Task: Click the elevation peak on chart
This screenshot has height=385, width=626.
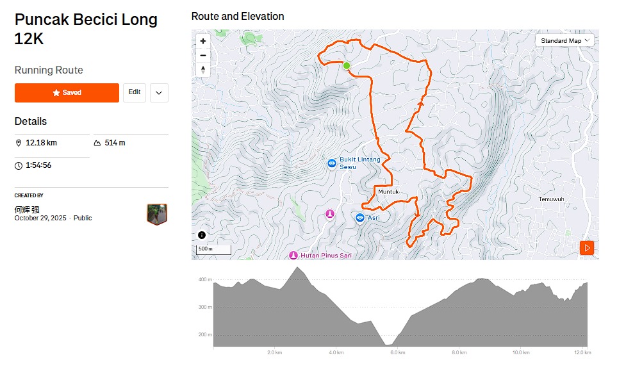Action: tap(297, 268)
